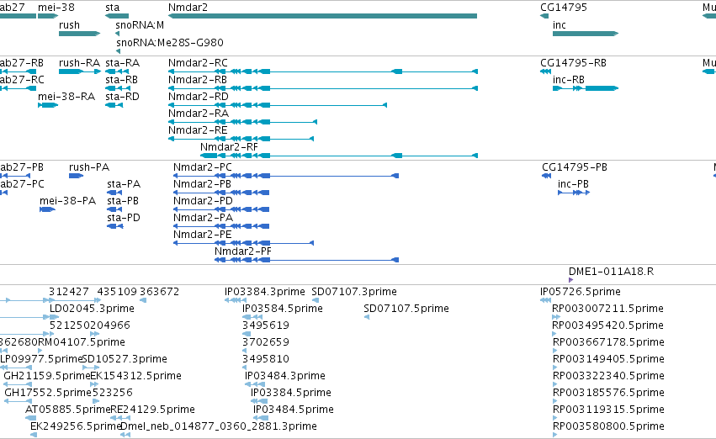Select the IP03384.5prime EST label
Viewport: 716px width, 439px height.
coord(291,393)
